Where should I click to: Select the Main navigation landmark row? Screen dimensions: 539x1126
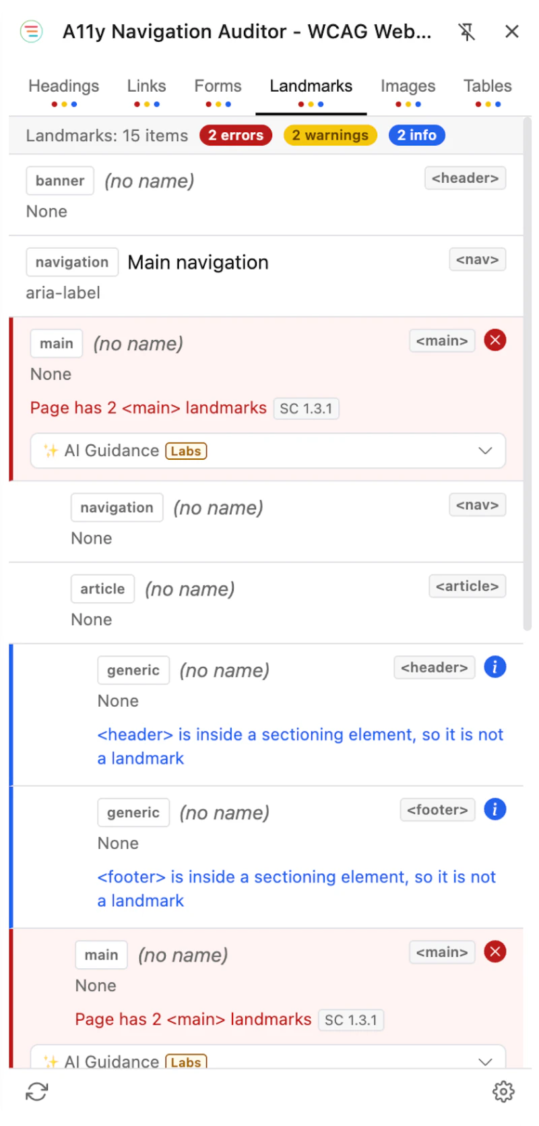[266, 276]
